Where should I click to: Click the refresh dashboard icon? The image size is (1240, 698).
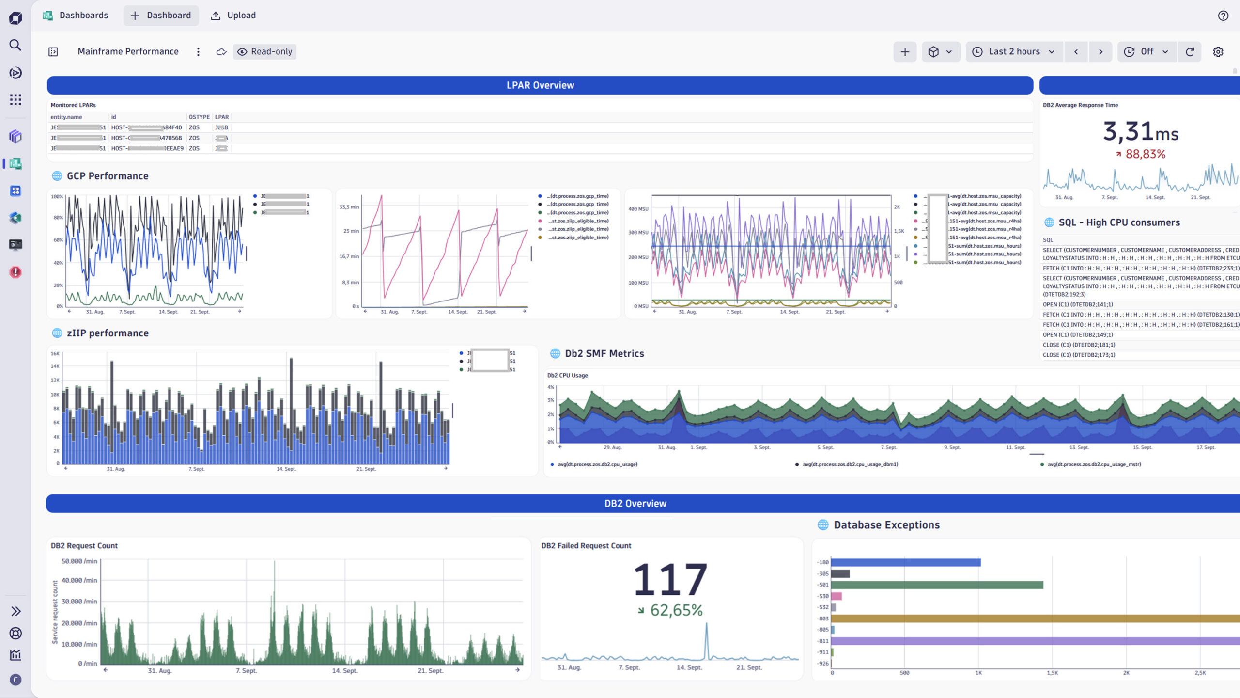(1190, 51)
